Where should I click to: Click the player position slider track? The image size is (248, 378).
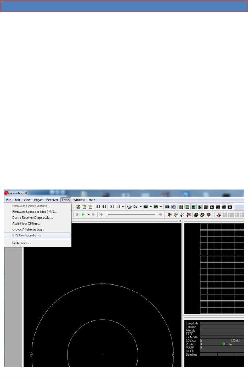click(x=131, y=214)
